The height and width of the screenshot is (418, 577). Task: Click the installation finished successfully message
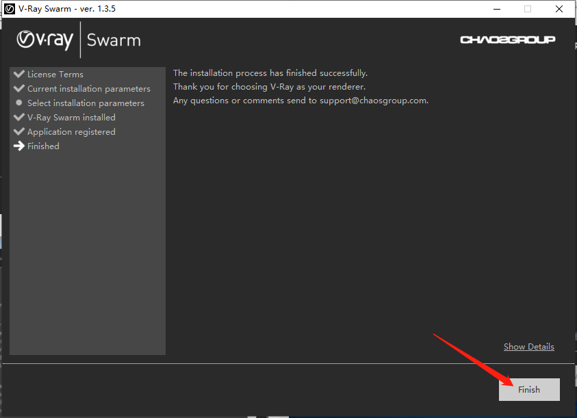pos(270,73)
